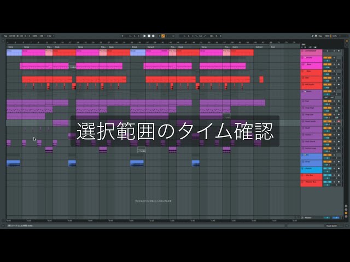Jump to the Intro locator
The width and height of the screenshot is (350, 262).
tap(10, 47)
